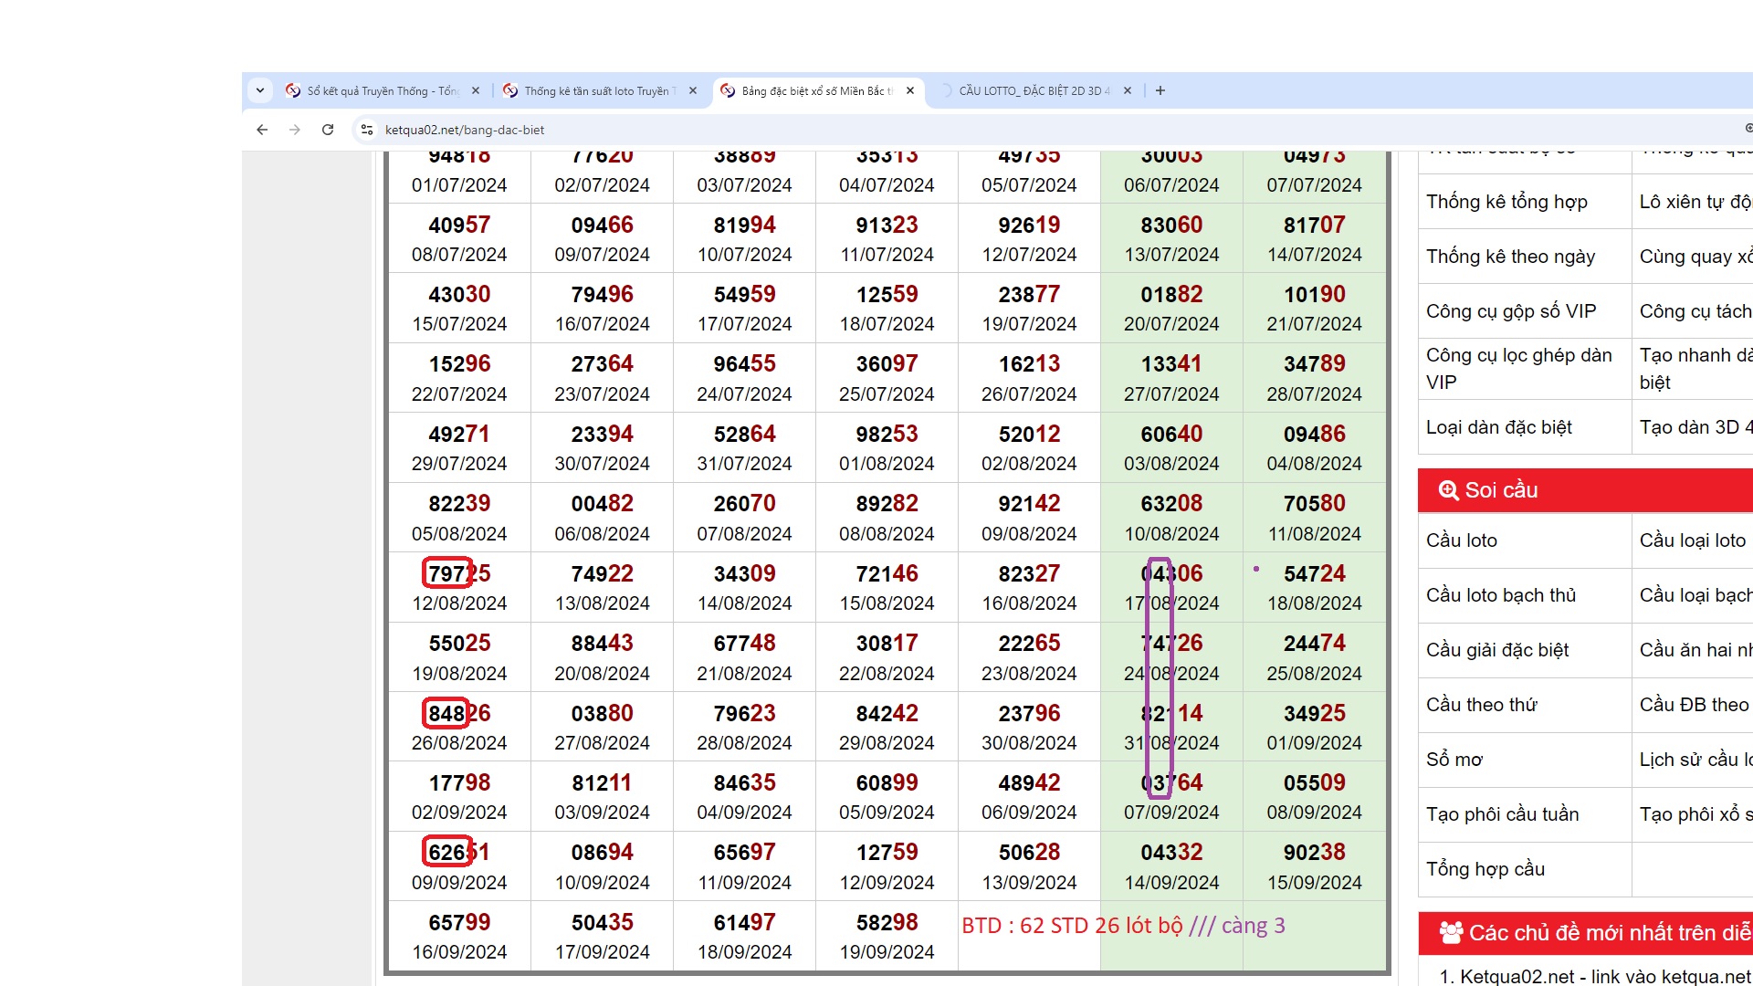Image resolution: width=1753 pixels, height=986 pixels.
Task: Reload the page with refresh icon
Action: pyautogui.click(x=328, y=130)
